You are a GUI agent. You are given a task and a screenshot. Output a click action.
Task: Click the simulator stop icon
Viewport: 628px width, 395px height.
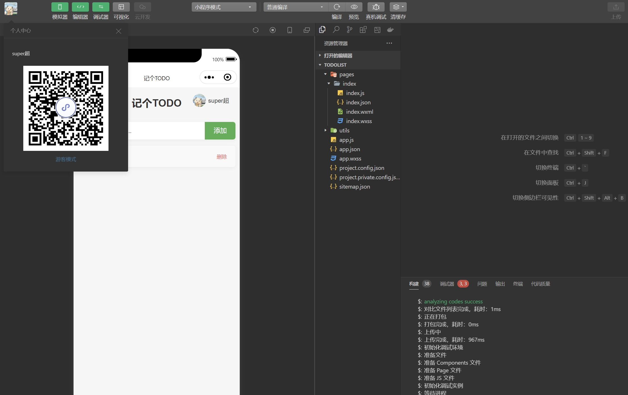tap(273, 30)
